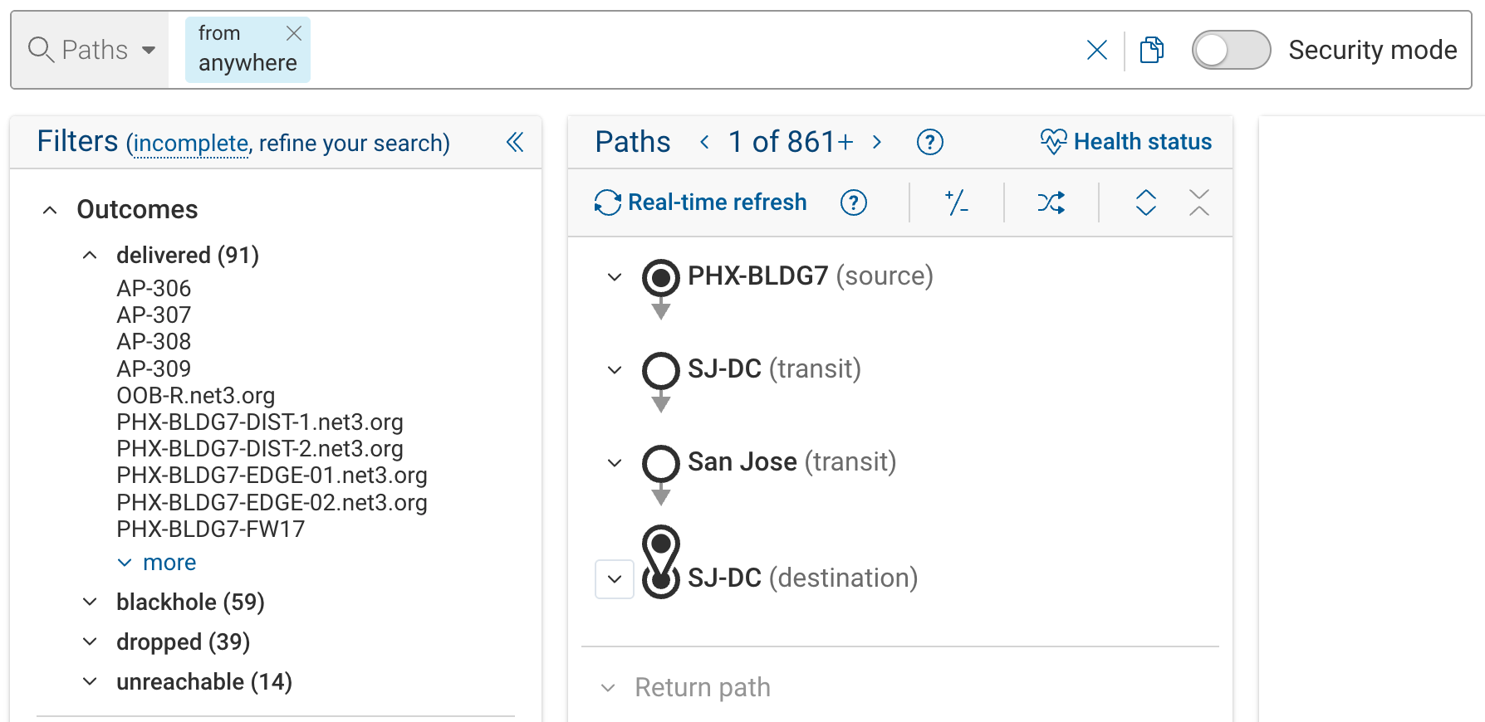Image resolution: width=1485 pixels, height=722 pixels.
Task: Select PHX-BLDG7-FW17 device
Action: [x=210, y=529]
